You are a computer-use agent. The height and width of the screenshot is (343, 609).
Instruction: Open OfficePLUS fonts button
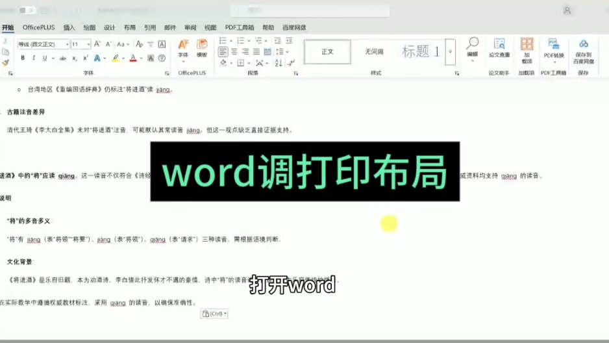point(183,51)
